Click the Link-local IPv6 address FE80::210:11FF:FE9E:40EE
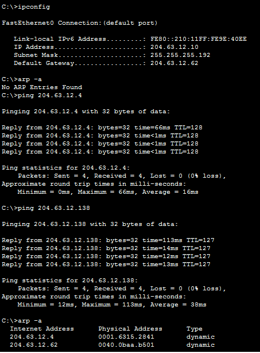This screenshot has width=260, height=353. 199,39
